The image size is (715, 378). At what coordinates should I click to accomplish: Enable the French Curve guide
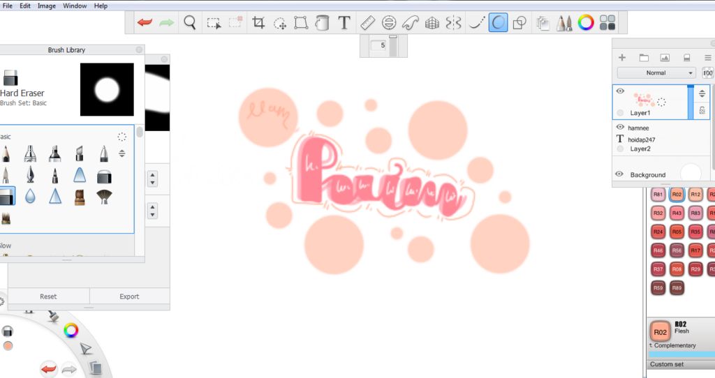pyautogui.click(x=411, y=22)
